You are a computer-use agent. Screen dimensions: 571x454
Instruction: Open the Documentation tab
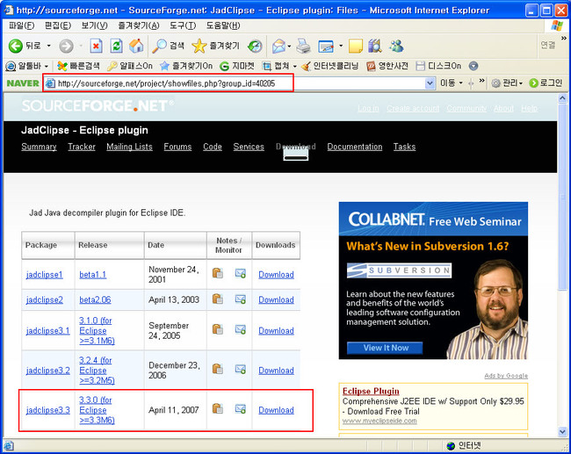[355, 147]
